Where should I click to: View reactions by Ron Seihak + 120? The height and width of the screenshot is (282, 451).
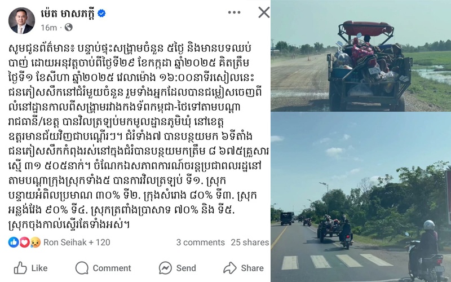(x=77, y=243)
